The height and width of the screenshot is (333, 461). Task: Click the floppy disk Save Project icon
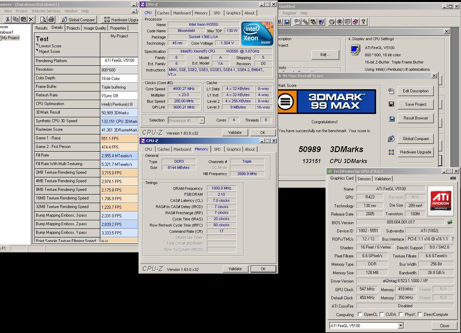(391, 104)
